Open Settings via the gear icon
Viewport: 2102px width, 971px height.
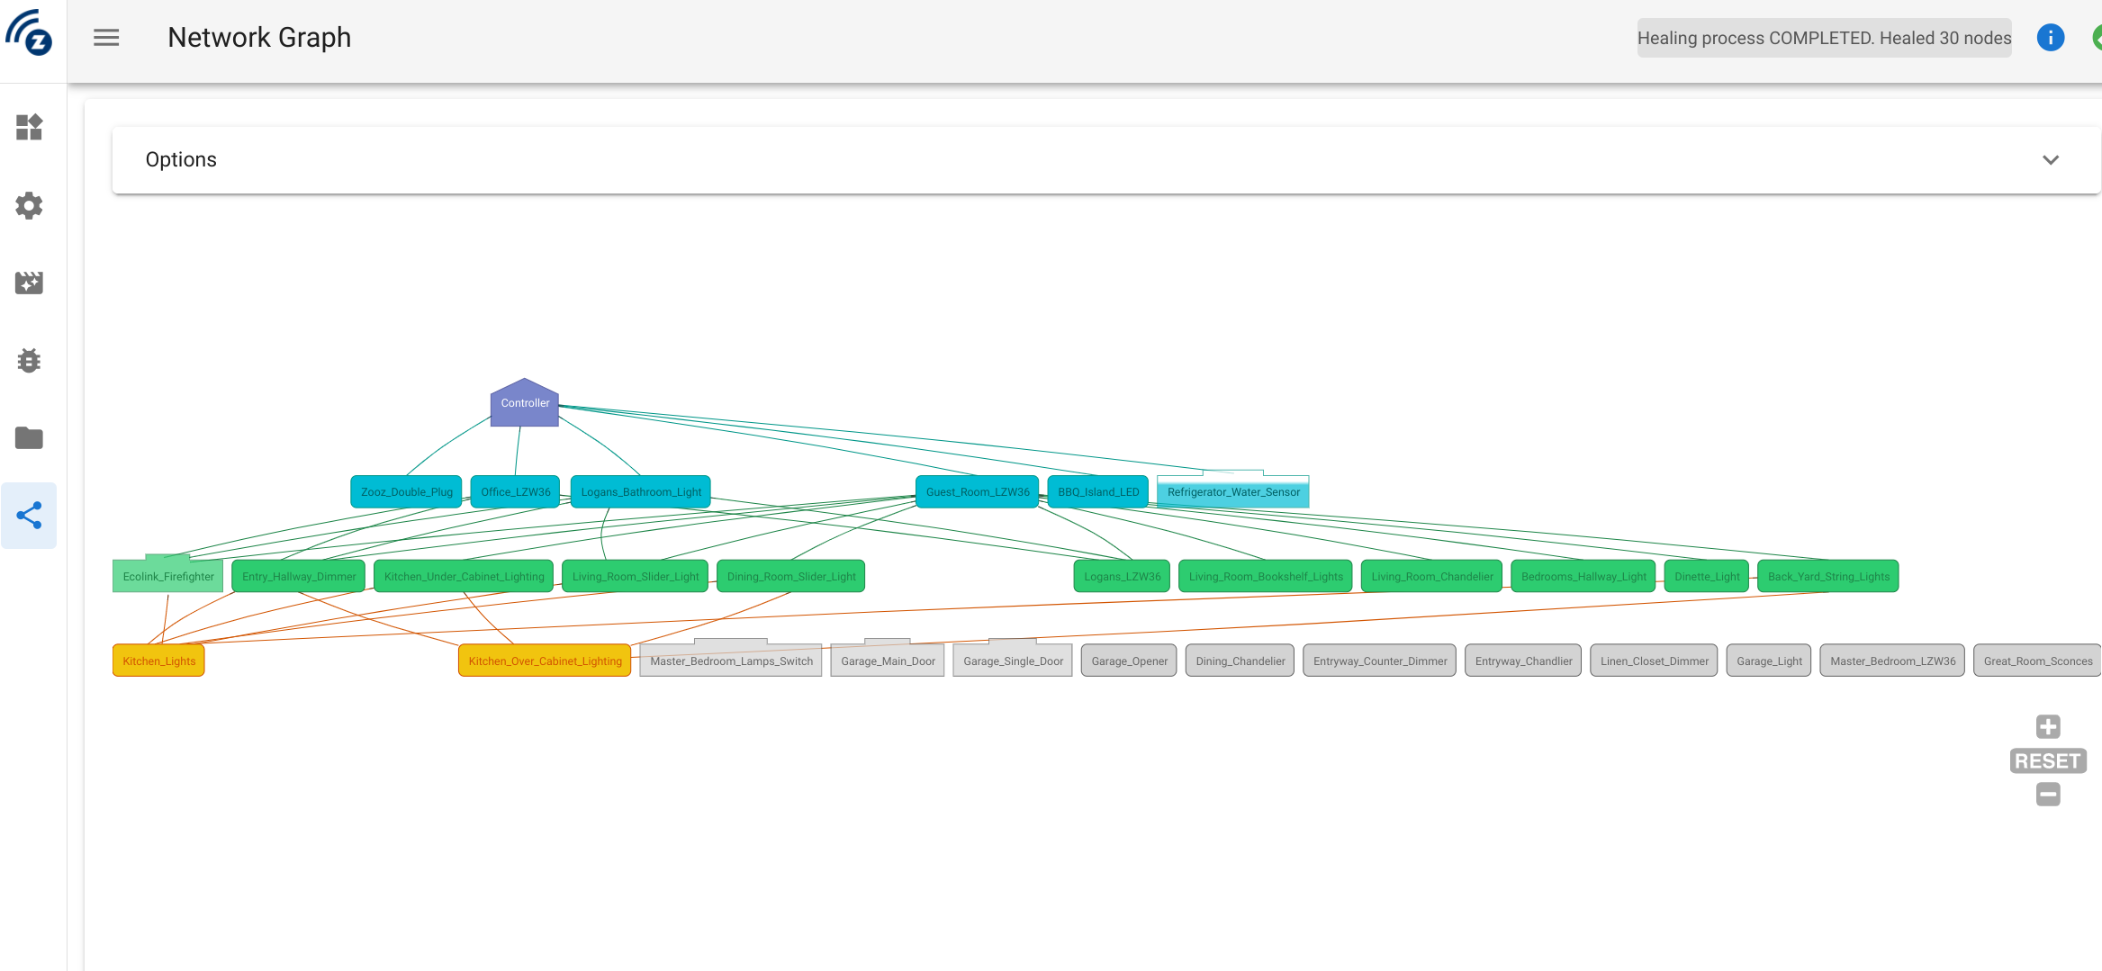(30, 205)
